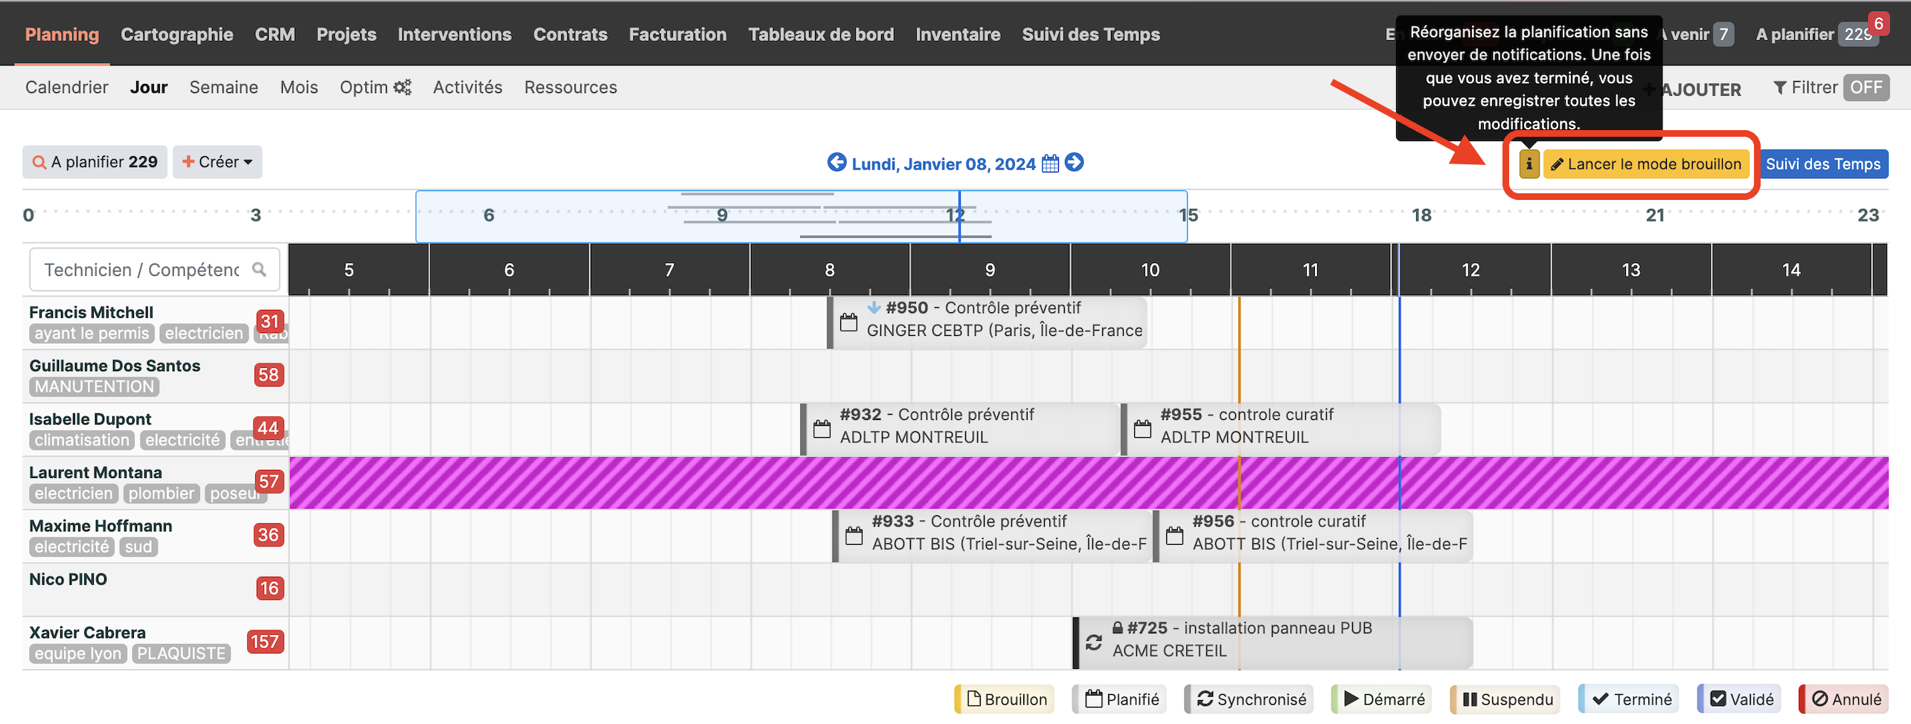
Task: Toggle Synchronisé status legend filter
Action: click(1249, 699)
